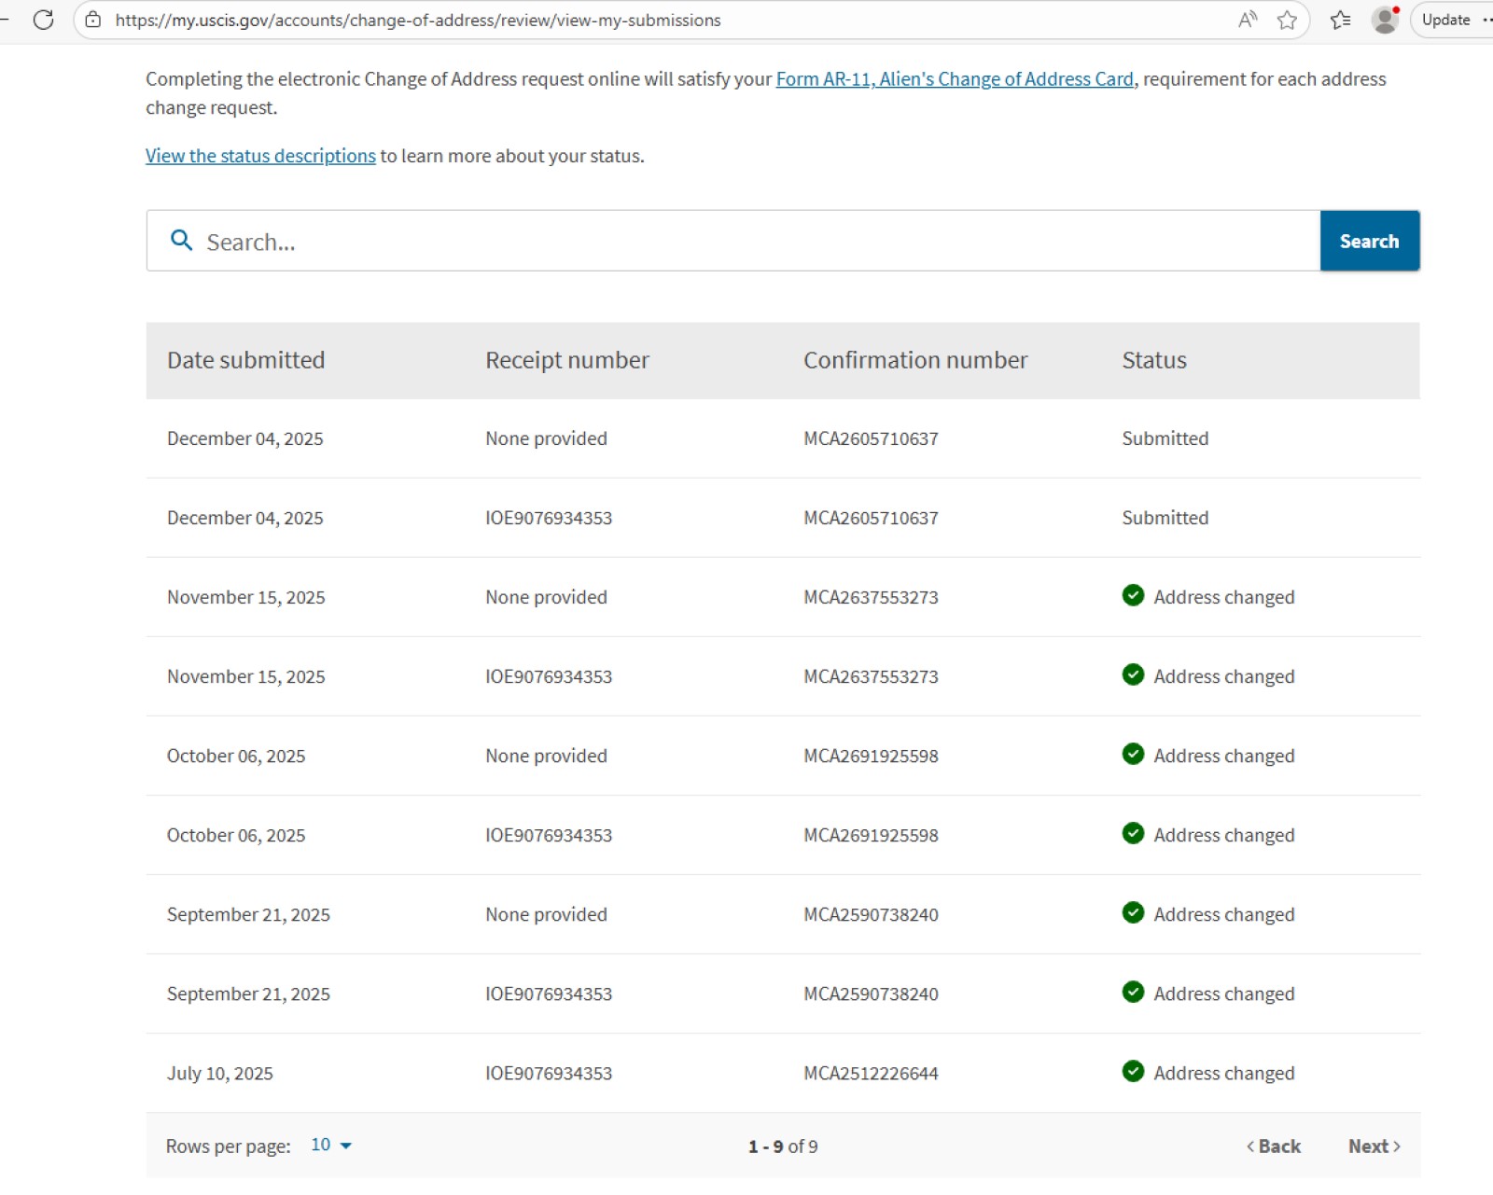1493x1195 pixels.
Task: Click the site lock icon in address bar
Action: (93, 20)
